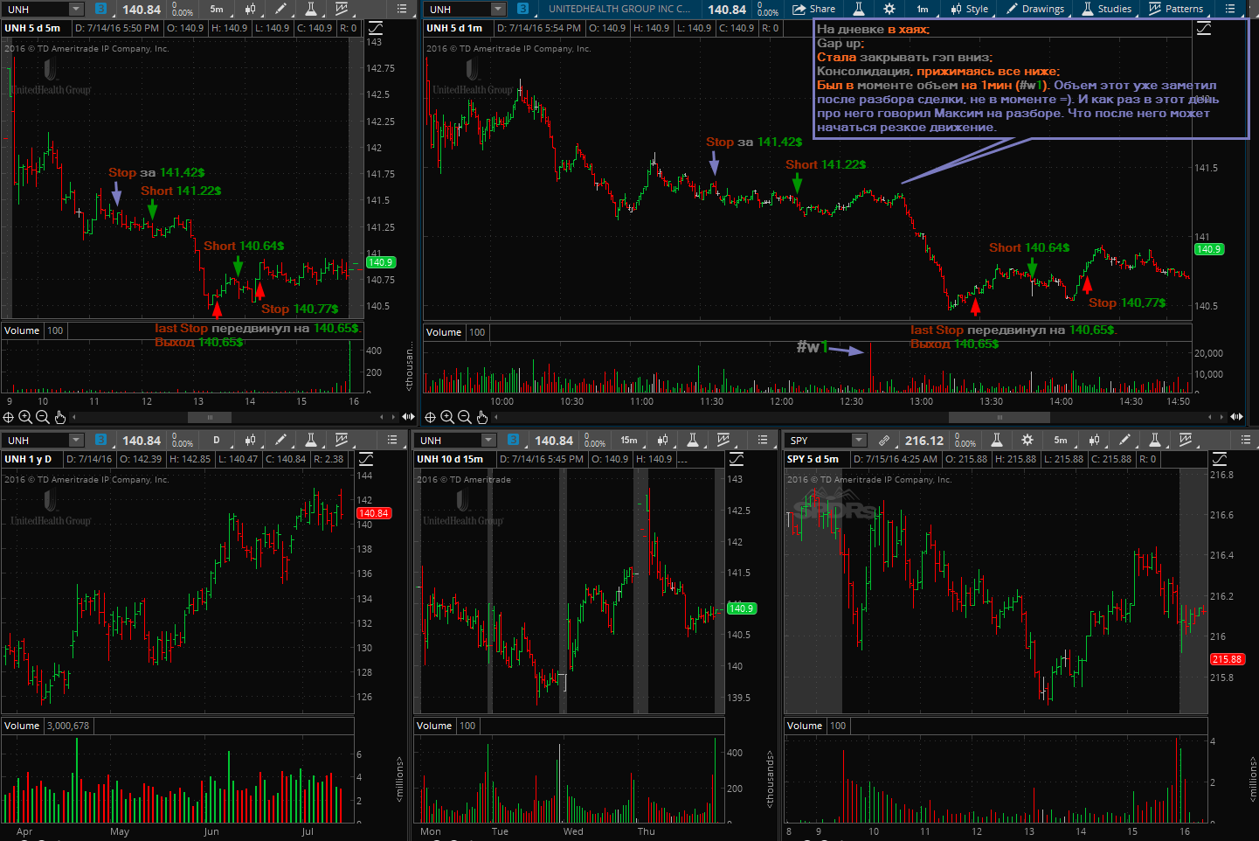The width and height of the screenshot is (1259, 841).
Task: Open drawings pencil tool in UNH 5m panel
Action: pos(280,9)
